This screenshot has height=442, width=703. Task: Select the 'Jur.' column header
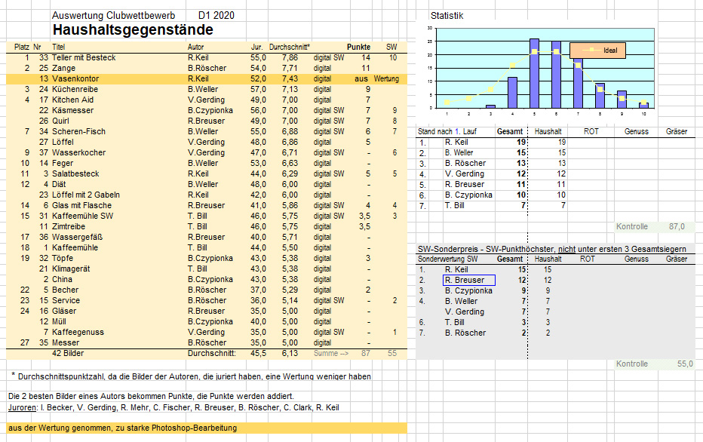257,47
